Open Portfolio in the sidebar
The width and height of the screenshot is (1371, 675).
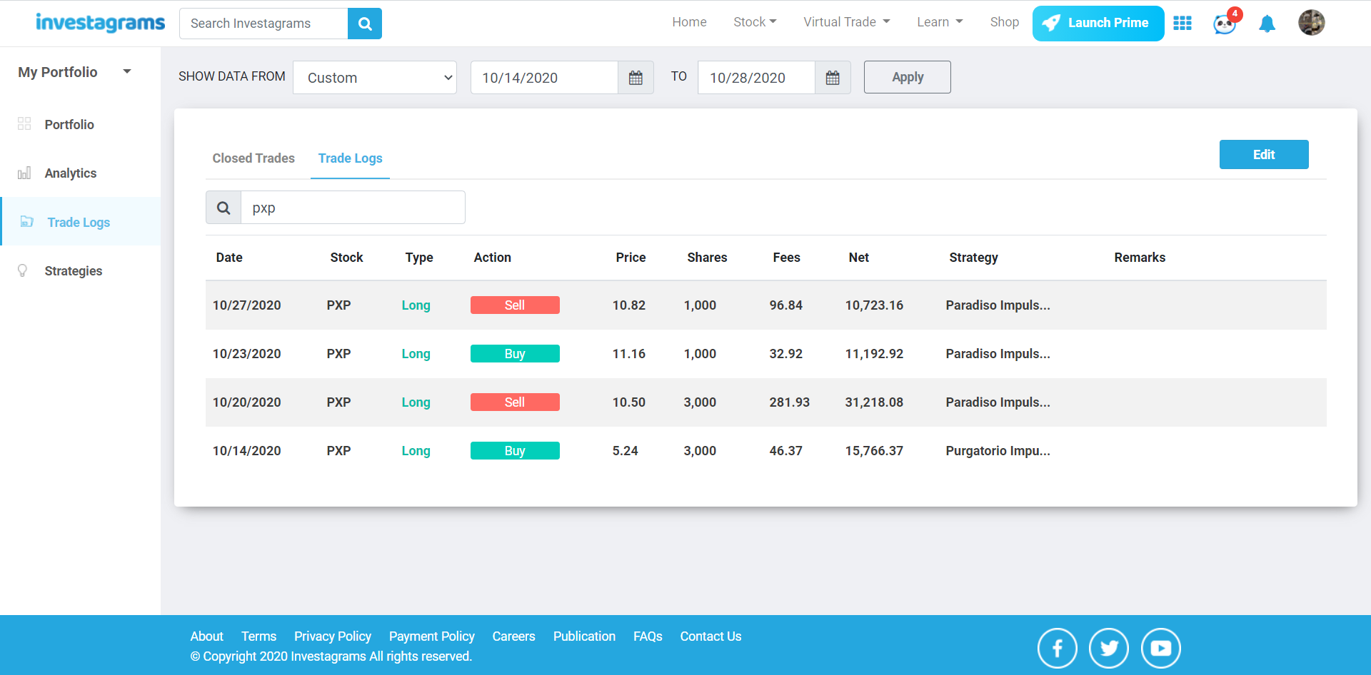(x=69, y=124)
